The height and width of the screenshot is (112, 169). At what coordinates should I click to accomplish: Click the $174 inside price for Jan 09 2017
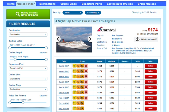pyautogui.click(x=100, y=71)
